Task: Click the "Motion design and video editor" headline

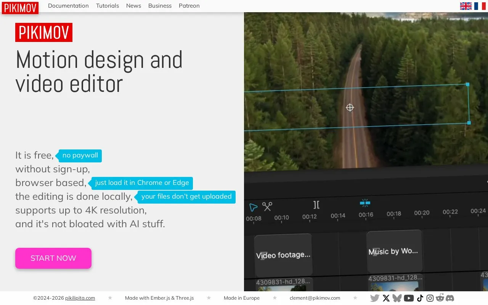Action: [x=99, y=71]
